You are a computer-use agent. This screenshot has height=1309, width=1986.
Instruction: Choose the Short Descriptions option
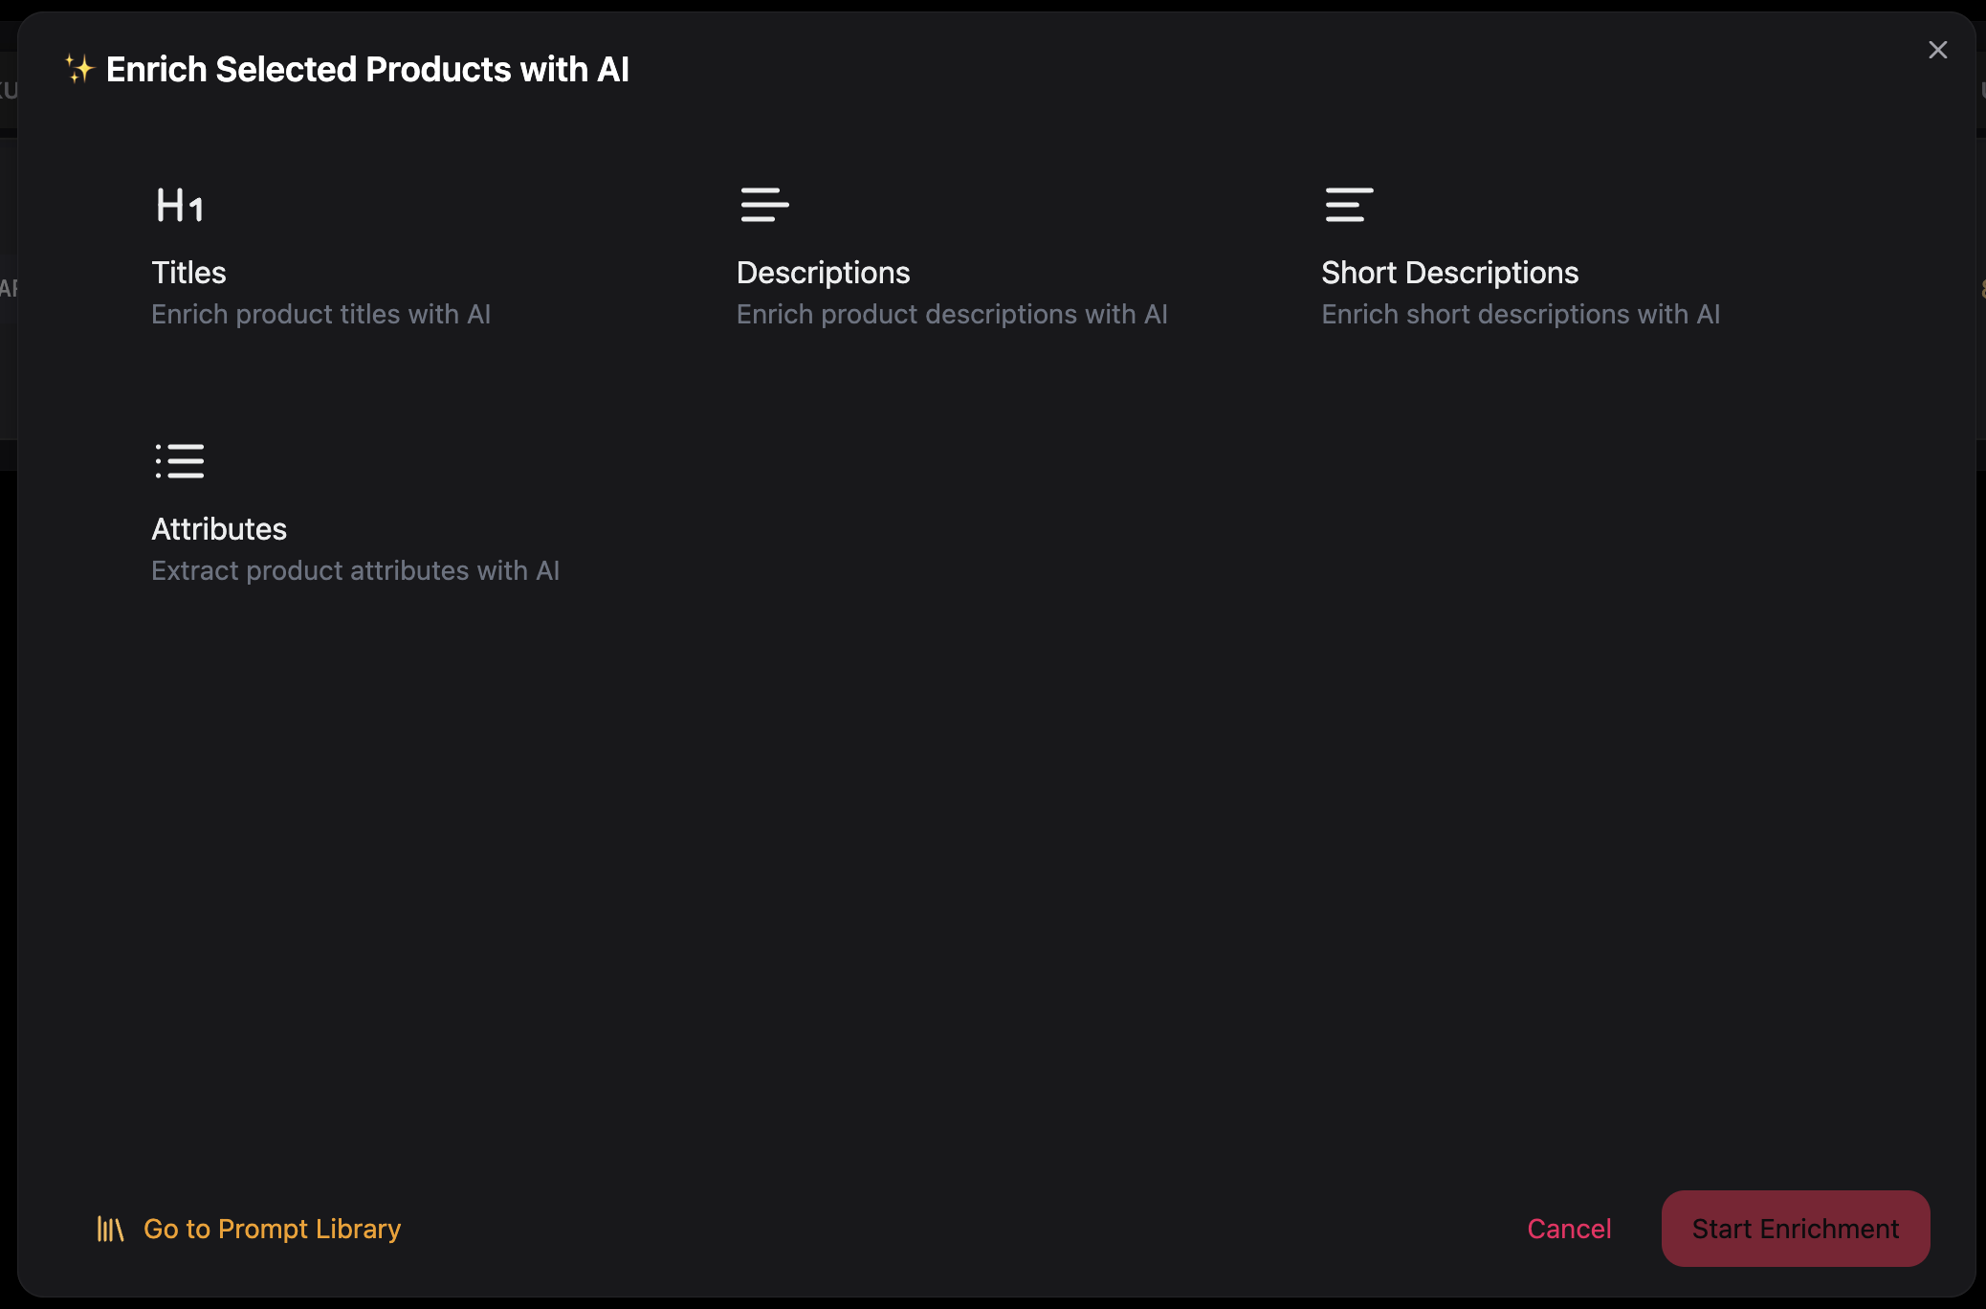[1449, 273]
